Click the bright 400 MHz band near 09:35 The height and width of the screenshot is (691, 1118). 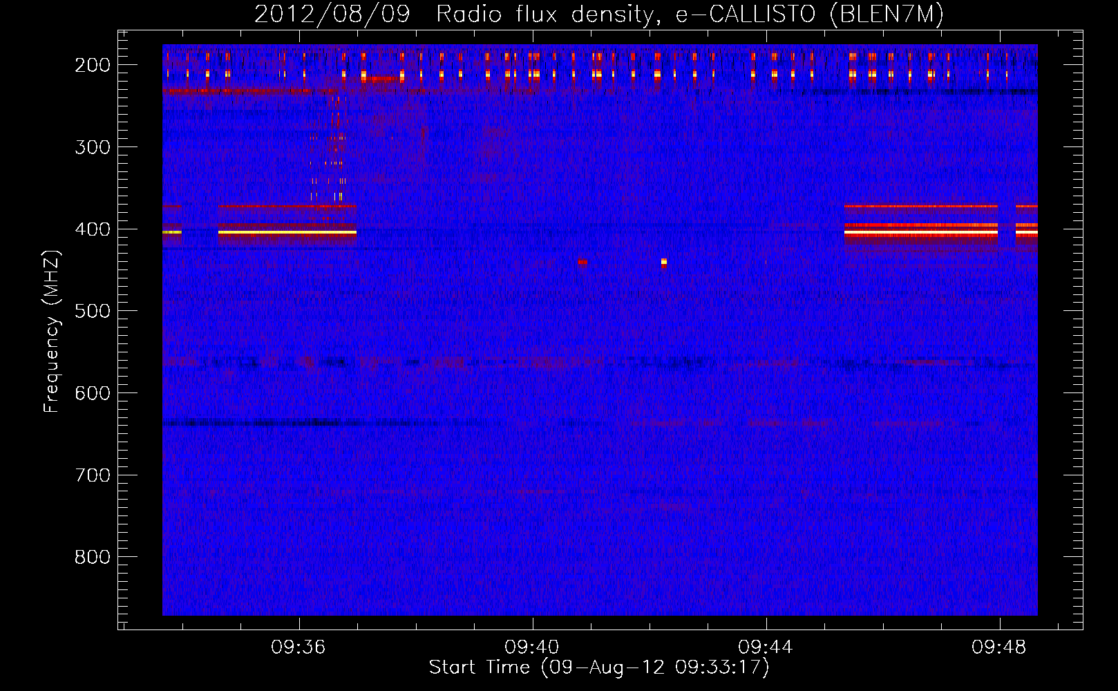point(287,233)
